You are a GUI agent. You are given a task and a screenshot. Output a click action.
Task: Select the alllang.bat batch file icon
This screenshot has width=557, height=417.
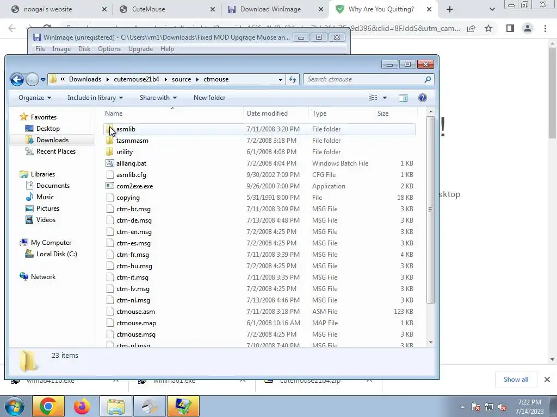click(110, 163)
